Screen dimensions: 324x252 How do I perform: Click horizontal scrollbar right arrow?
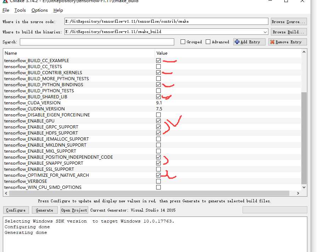click(298, 193)
